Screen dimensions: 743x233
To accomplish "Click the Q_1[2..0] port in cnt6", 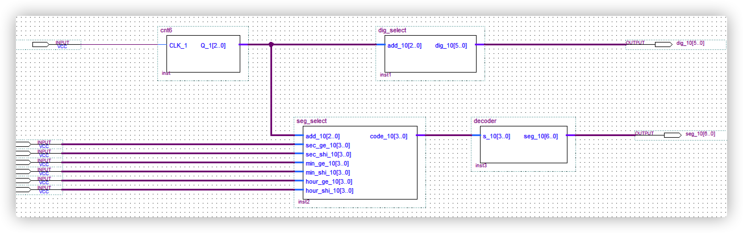I will click(213, 46).
